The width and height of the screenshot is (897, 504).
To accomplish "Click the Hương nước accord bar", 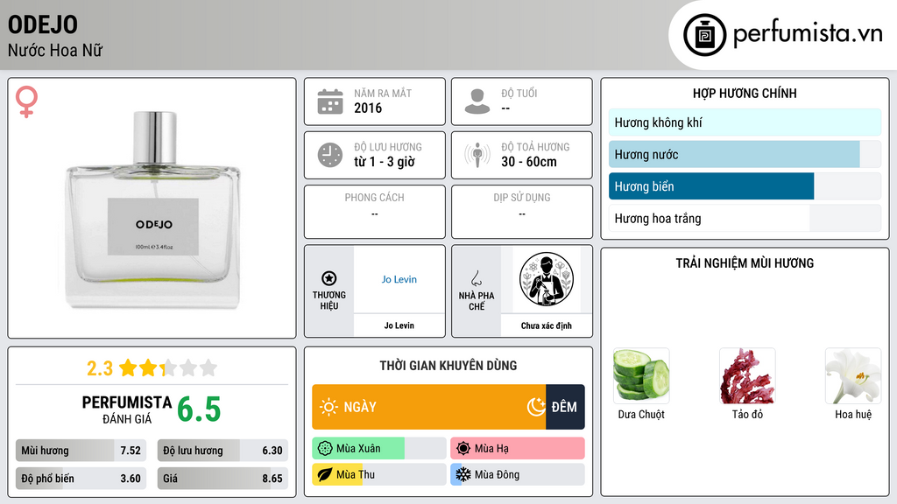I will point(745,154).
